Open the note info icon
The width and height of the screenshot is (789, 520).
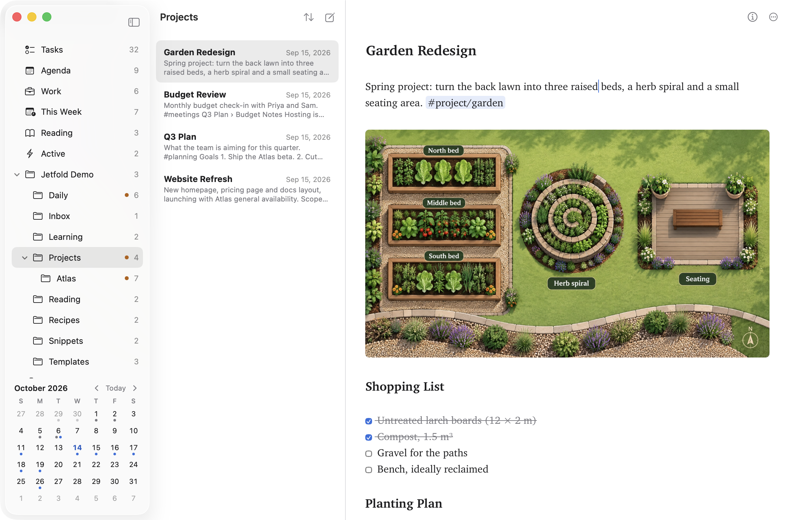pyautogui.click(x=752, y=17)
